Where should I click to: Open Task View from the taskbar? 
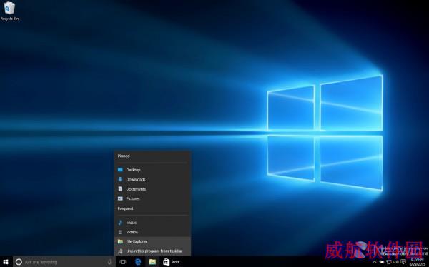123,262
